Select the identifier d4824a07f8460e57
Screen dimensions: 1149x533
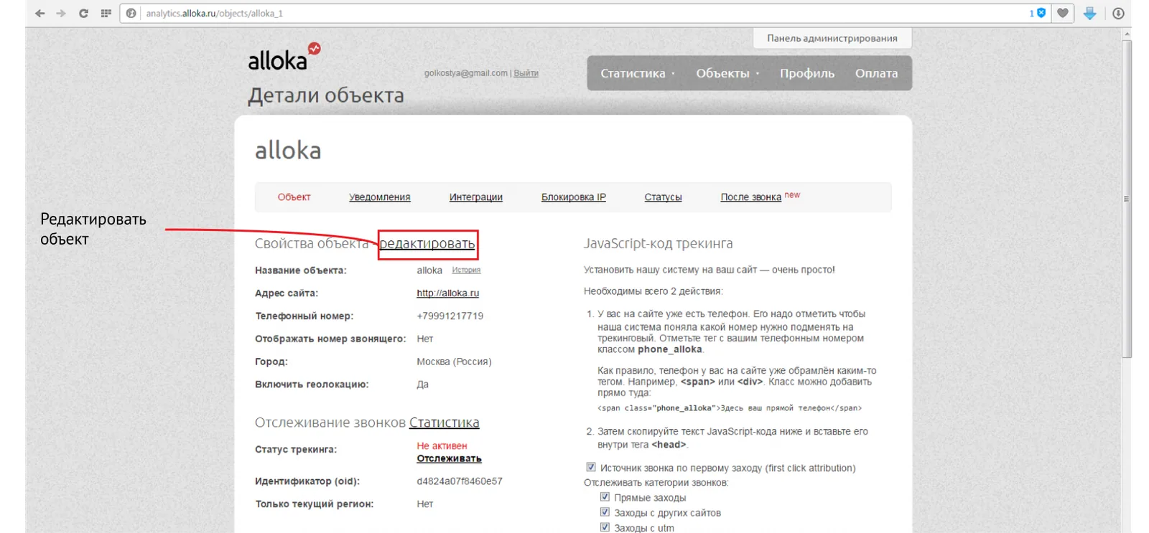click(x=460, y=481)
